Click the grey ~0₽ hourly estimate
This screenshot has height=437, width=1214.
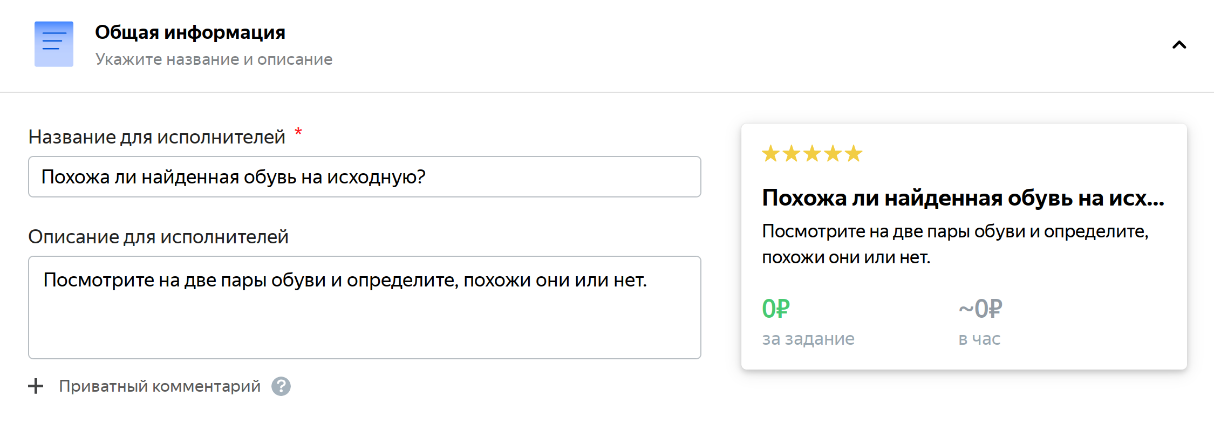pos(980,309)
